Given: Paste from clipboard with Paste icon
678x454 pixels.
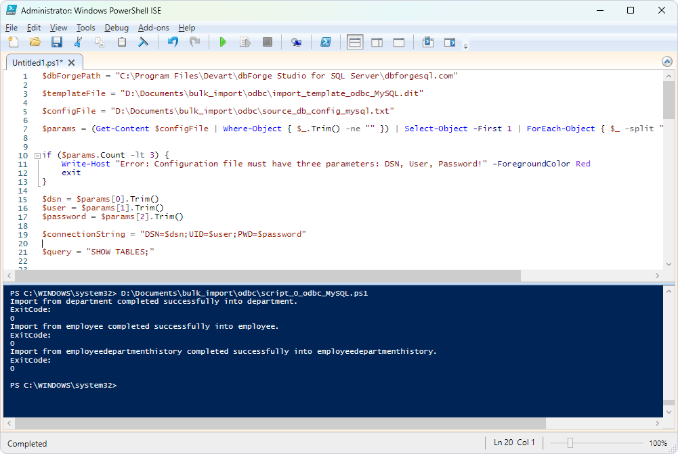Looking at the screenshot, I should point(122,42).
